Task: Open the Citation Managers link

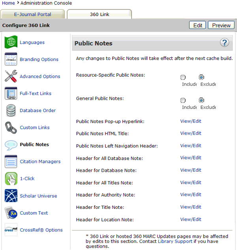Action: tap(40, 161)
